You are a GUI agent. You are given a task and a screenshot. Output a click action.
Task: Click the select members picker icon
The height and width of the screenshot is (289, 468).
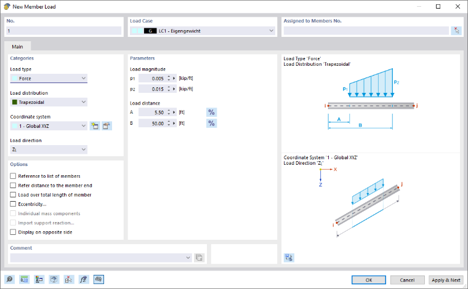pyautogui.click(x=456, y=30)
